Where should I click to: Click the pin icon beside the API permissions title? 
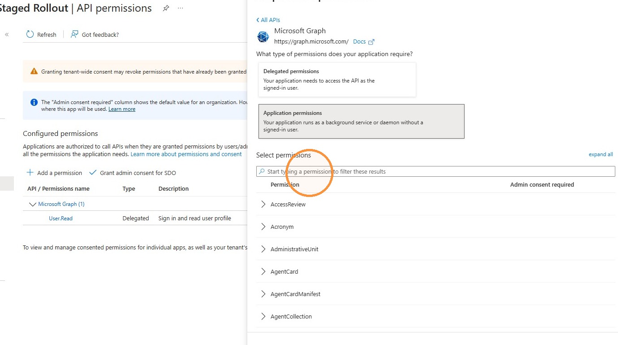point(166,8)
